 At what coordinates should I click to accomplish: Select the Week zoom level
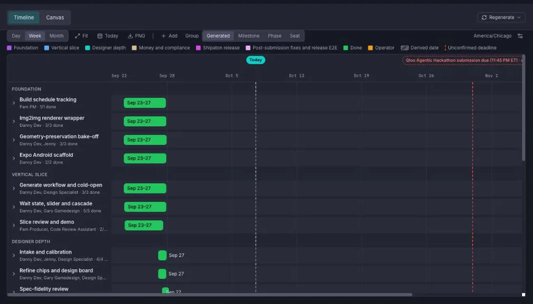click(35, 36)
